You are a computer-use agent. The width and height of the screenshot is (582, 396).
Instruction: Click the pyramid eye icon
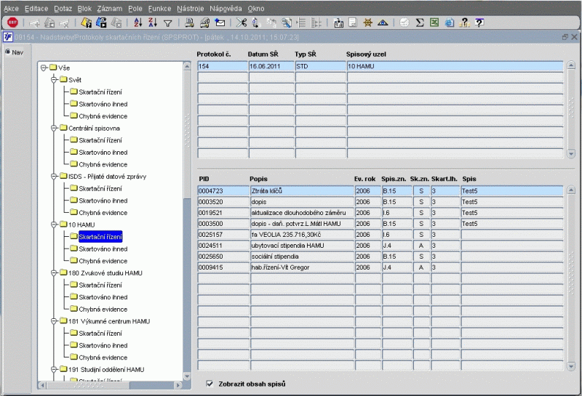coord(383,23)
